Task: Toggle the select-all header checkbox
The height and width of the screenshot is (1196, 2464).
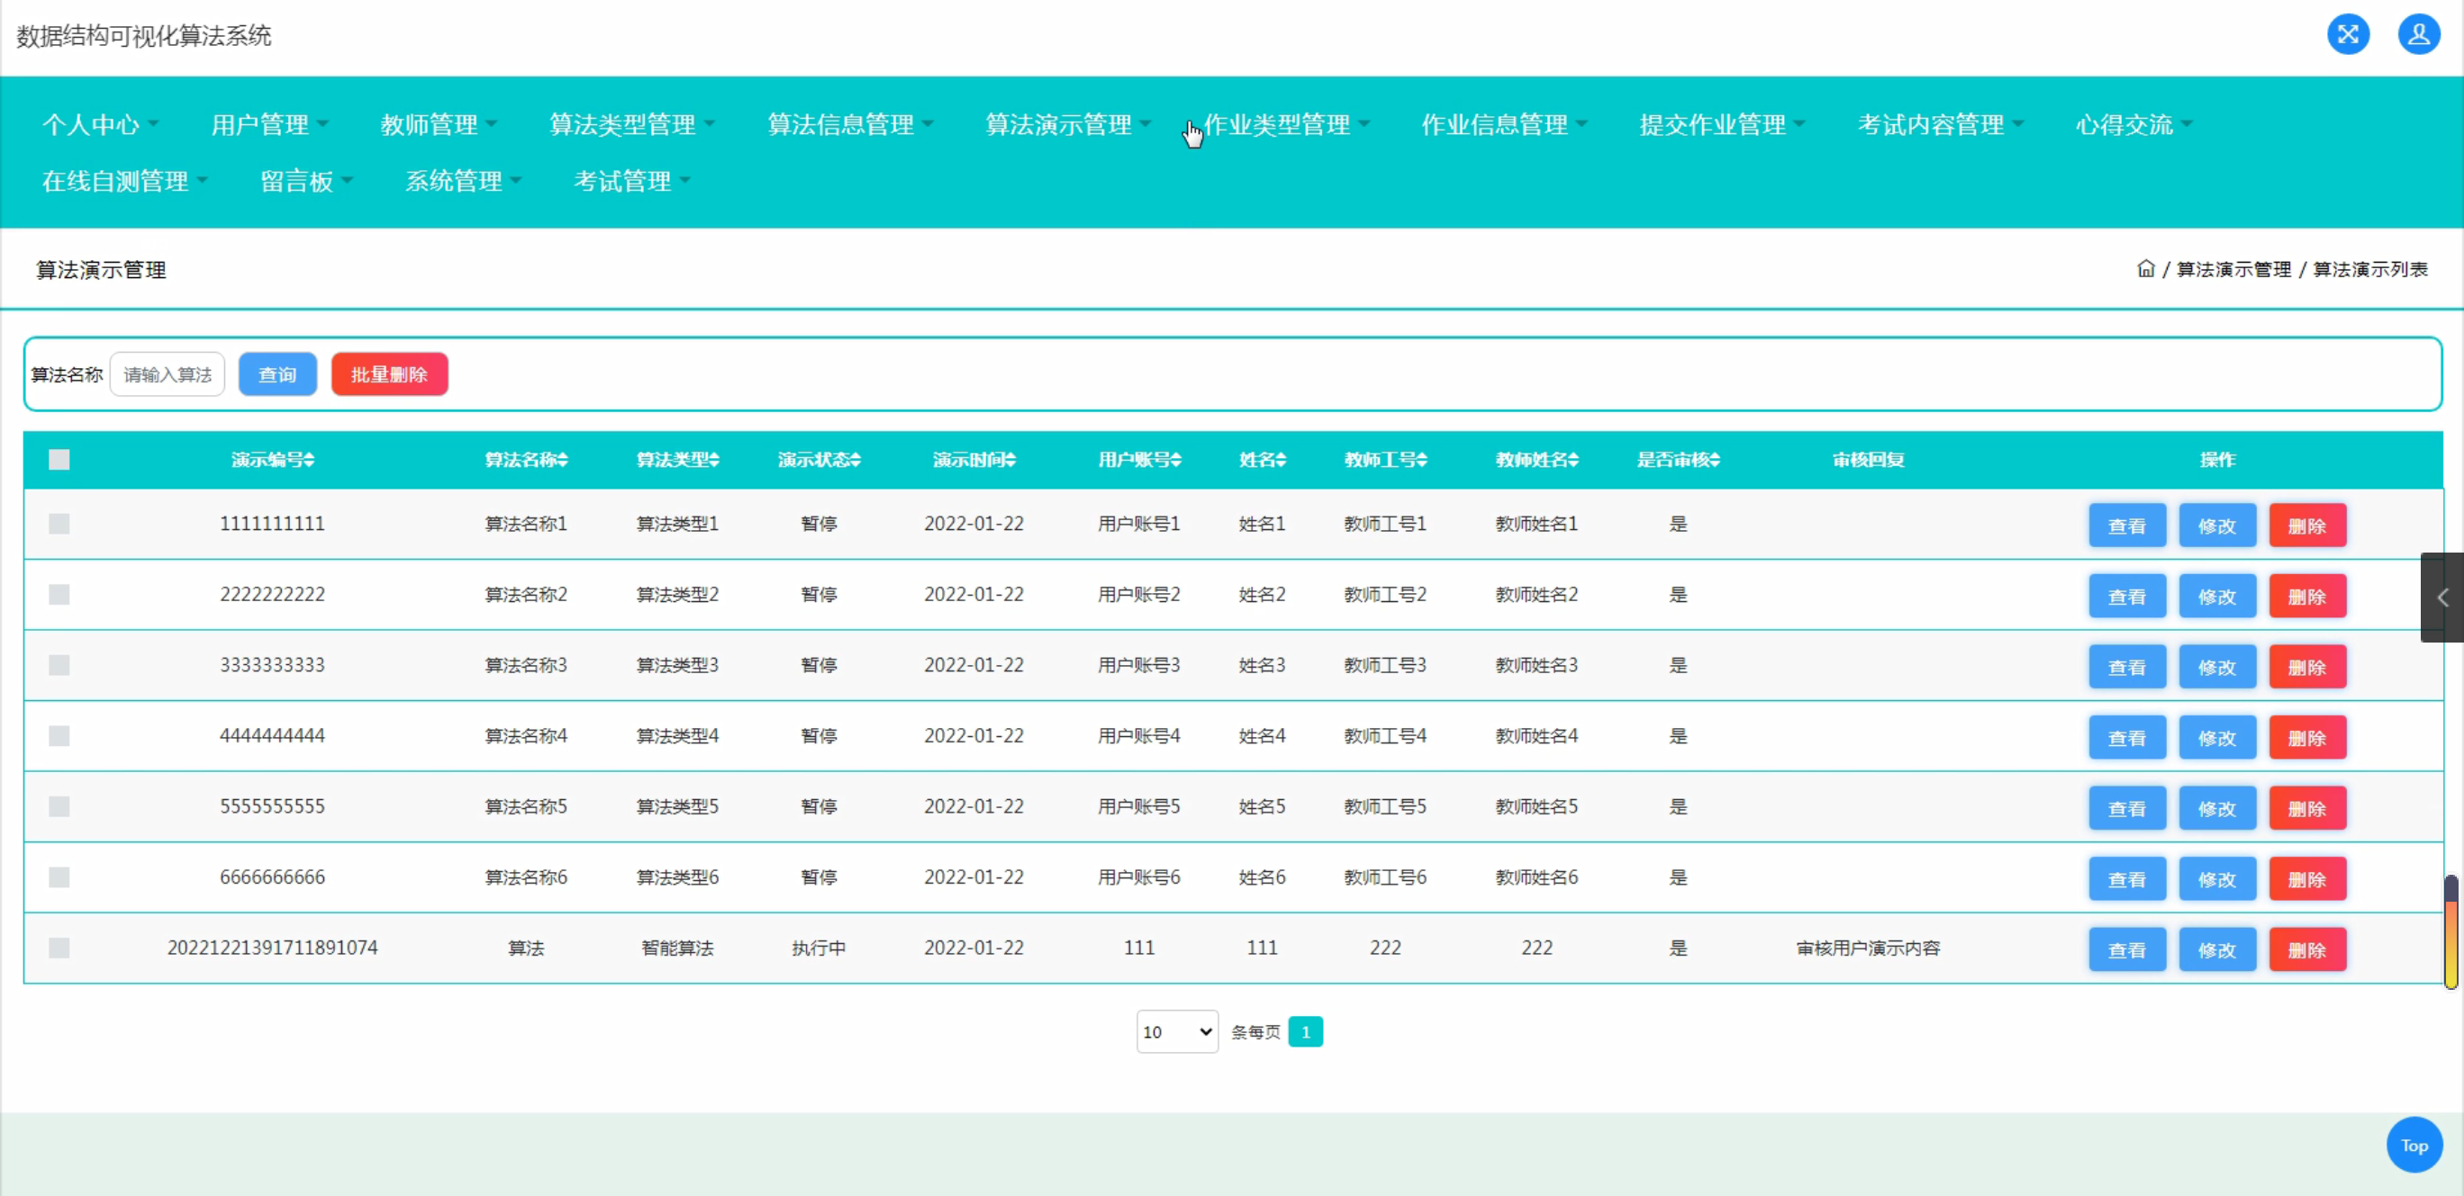Action: (x=59, y=460)
